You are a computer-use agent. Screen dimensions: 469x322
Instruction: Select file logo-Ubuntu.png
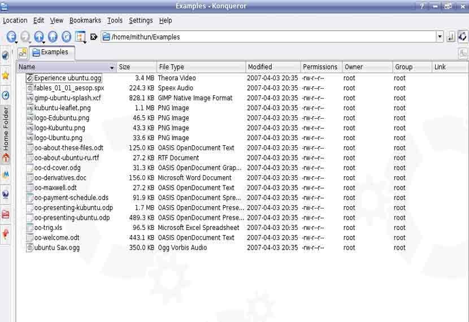(58, 138)
